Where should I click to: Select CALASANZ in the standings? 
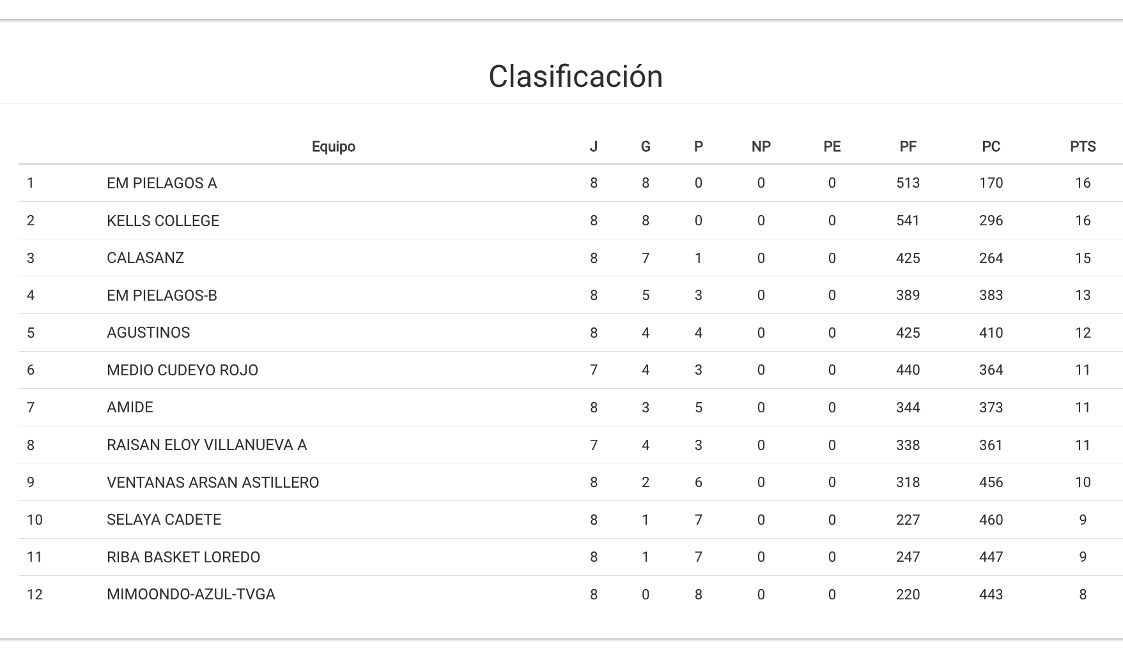click(x=145, y=258)
